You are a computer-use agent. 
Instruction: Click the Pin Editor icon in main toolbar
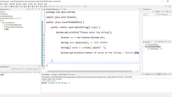(85, 6)
